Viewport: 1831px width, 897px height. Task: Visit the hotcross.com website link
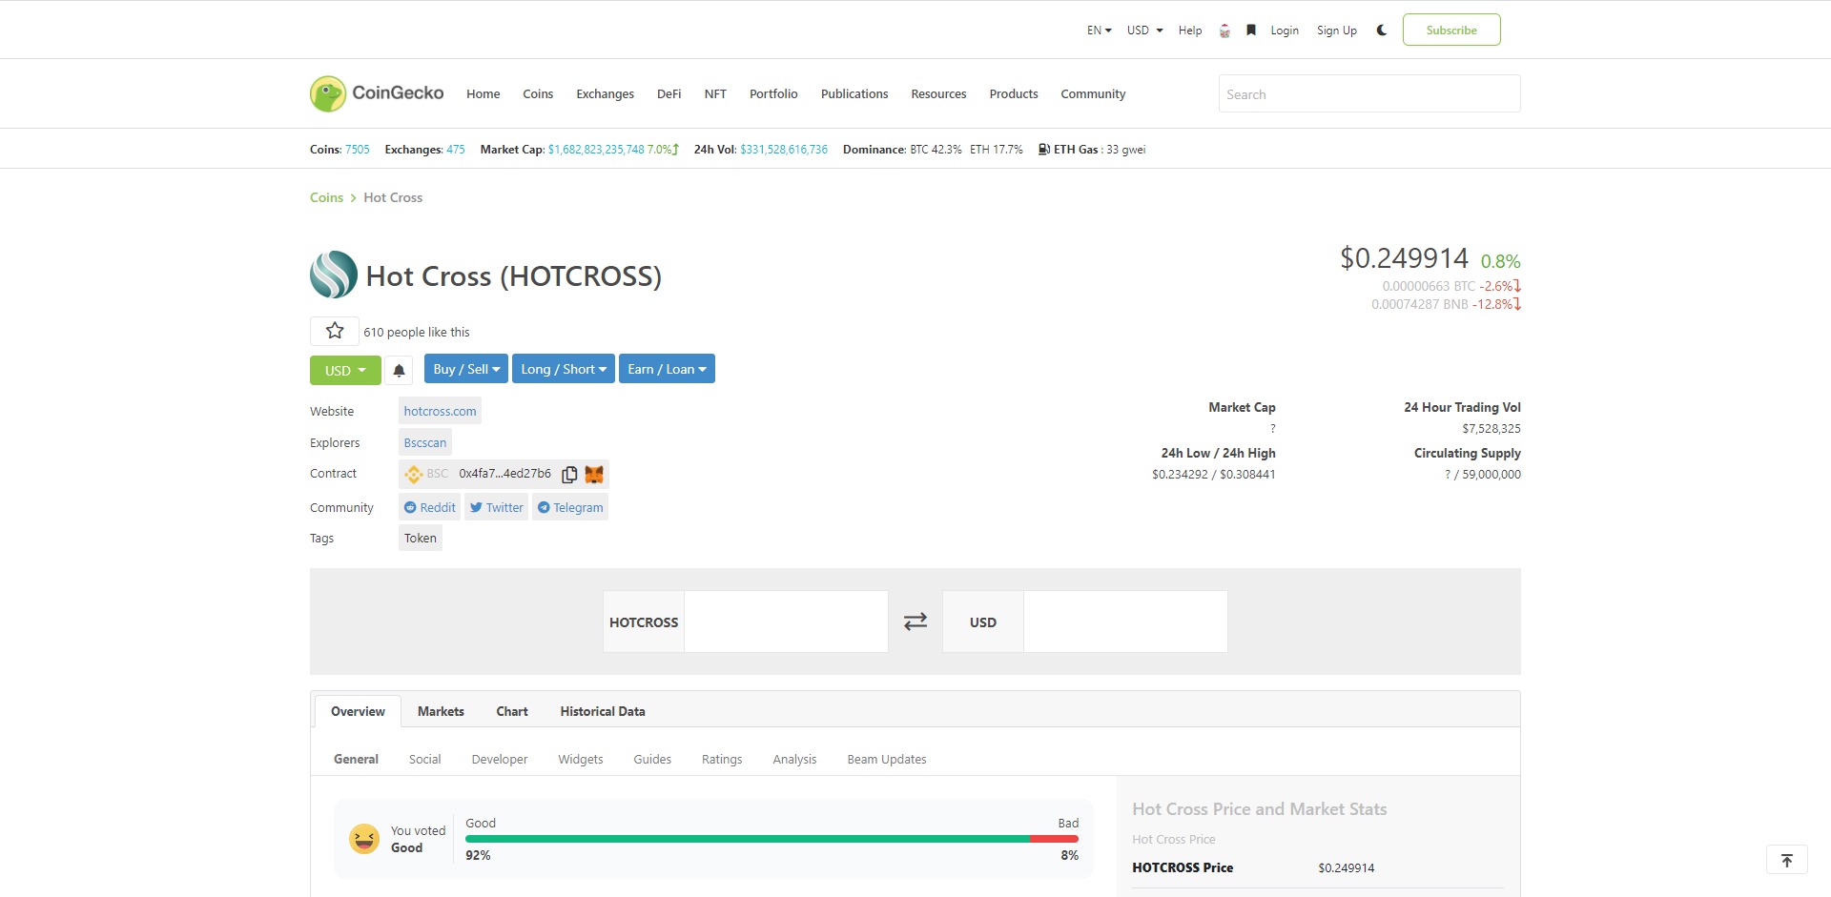440,411
